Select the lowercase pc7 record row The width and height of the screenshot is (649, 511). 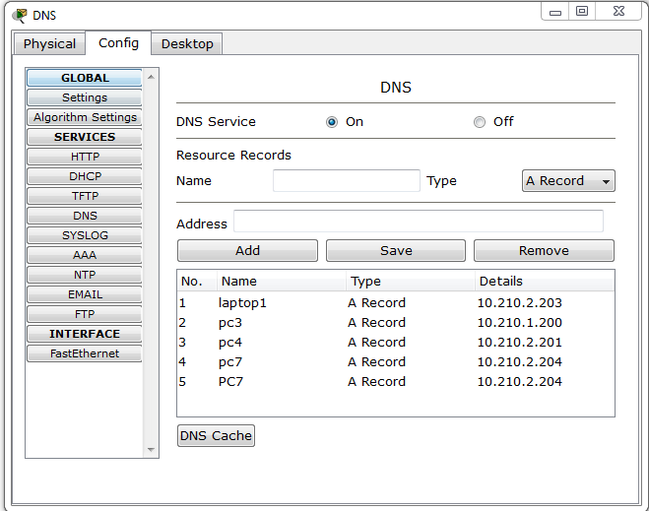(x=396, y=362)
